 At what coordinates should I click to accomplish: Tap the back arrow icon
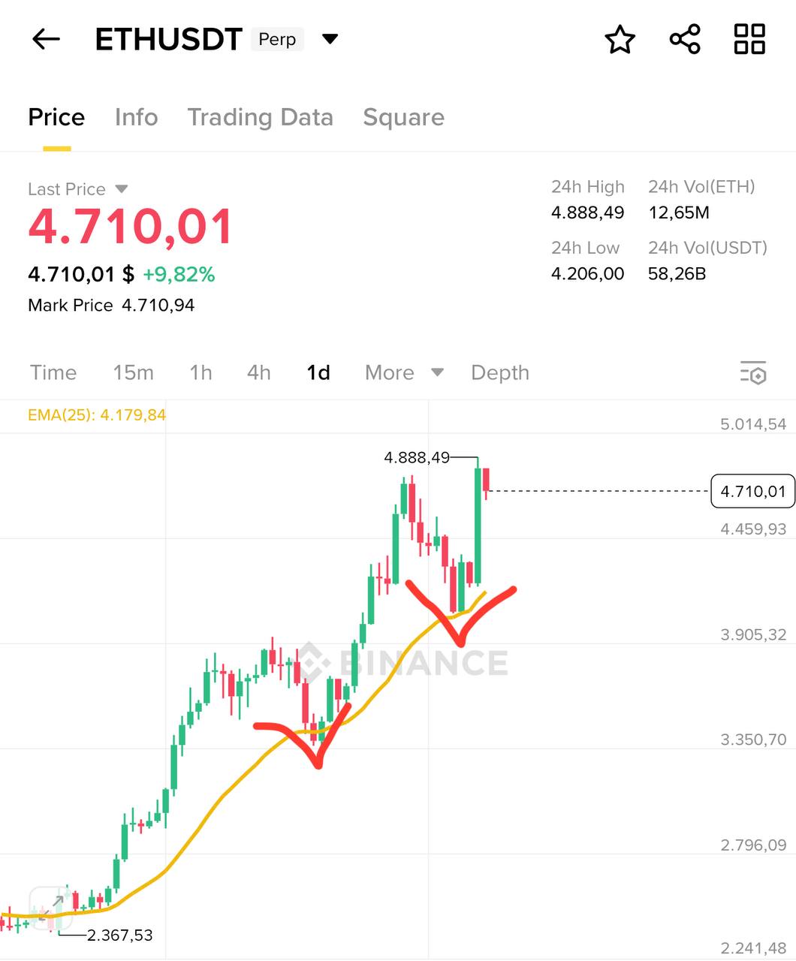46,39
